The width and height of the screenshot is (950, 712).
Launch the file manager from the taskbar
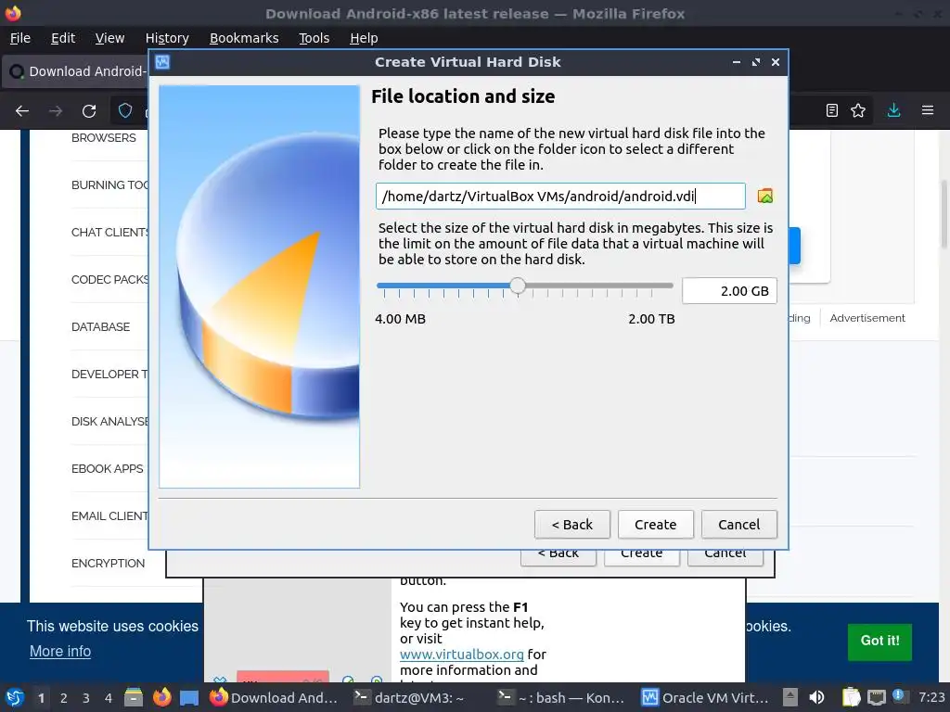click(x=134, y=697)
